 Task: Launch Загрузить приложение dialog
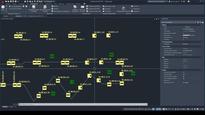coord(75,9)
